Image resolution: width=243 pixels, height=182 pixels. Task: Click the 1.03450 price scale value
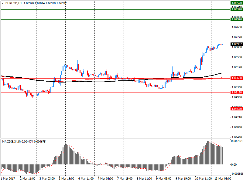[x=237, y=137]
